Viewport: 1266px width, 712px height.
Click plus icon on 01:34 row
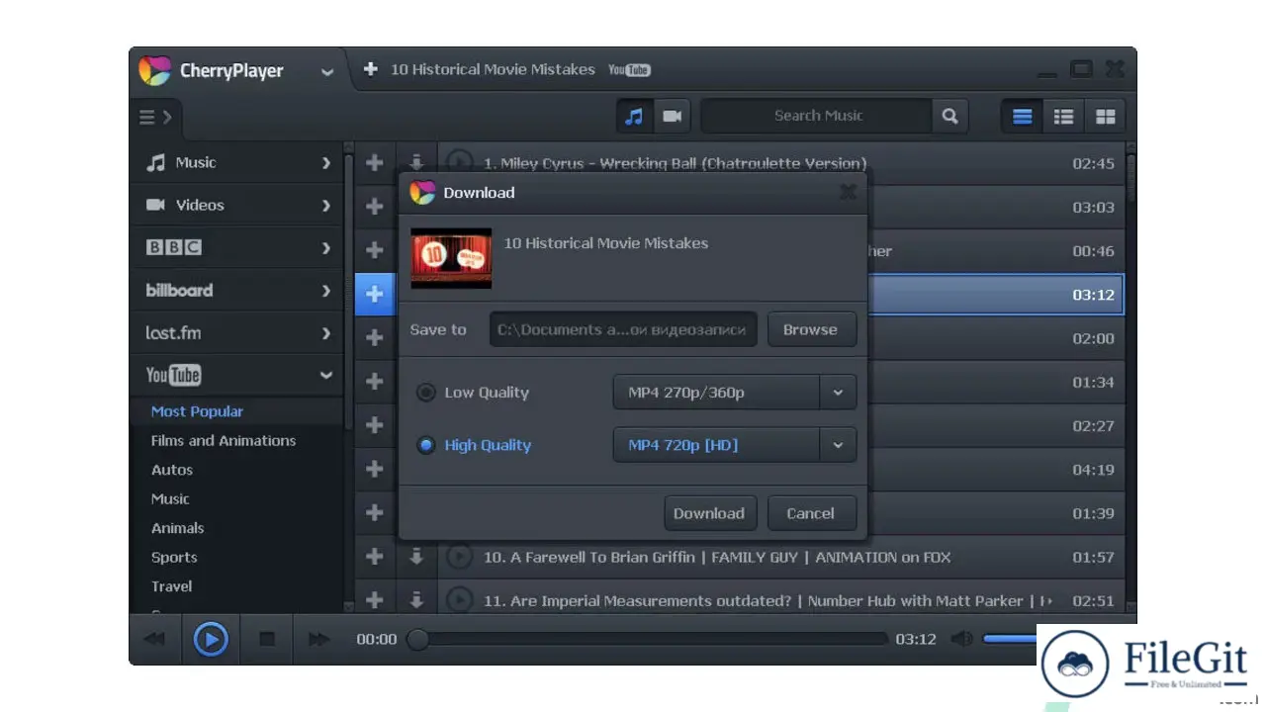click(374, 381)
